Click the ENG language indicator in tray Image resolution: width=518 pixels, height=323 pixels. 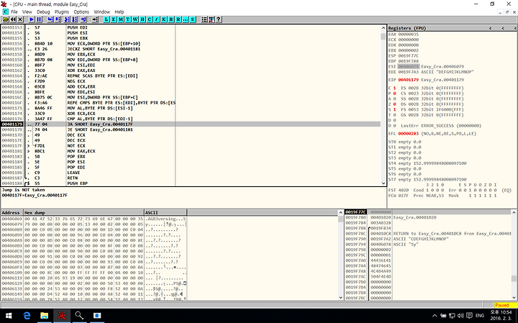point(480,315)
